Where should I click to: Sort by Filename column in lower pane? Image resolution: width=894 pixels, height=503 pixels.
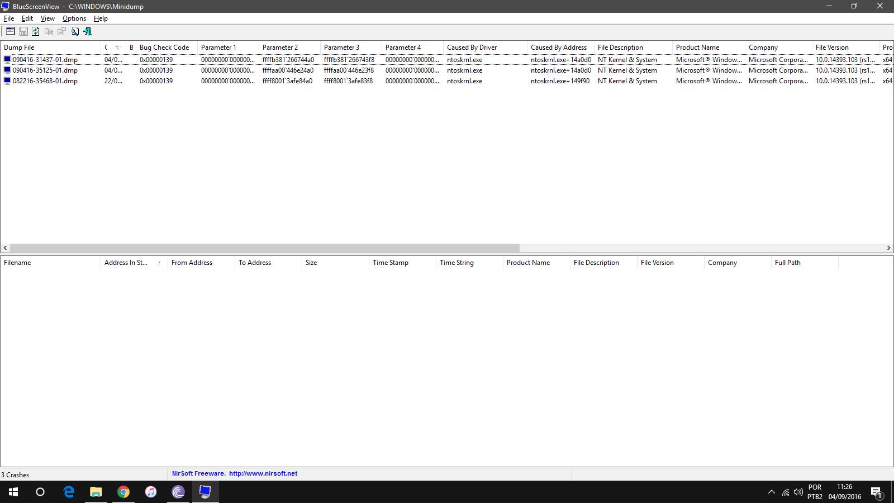coord(50,263)
